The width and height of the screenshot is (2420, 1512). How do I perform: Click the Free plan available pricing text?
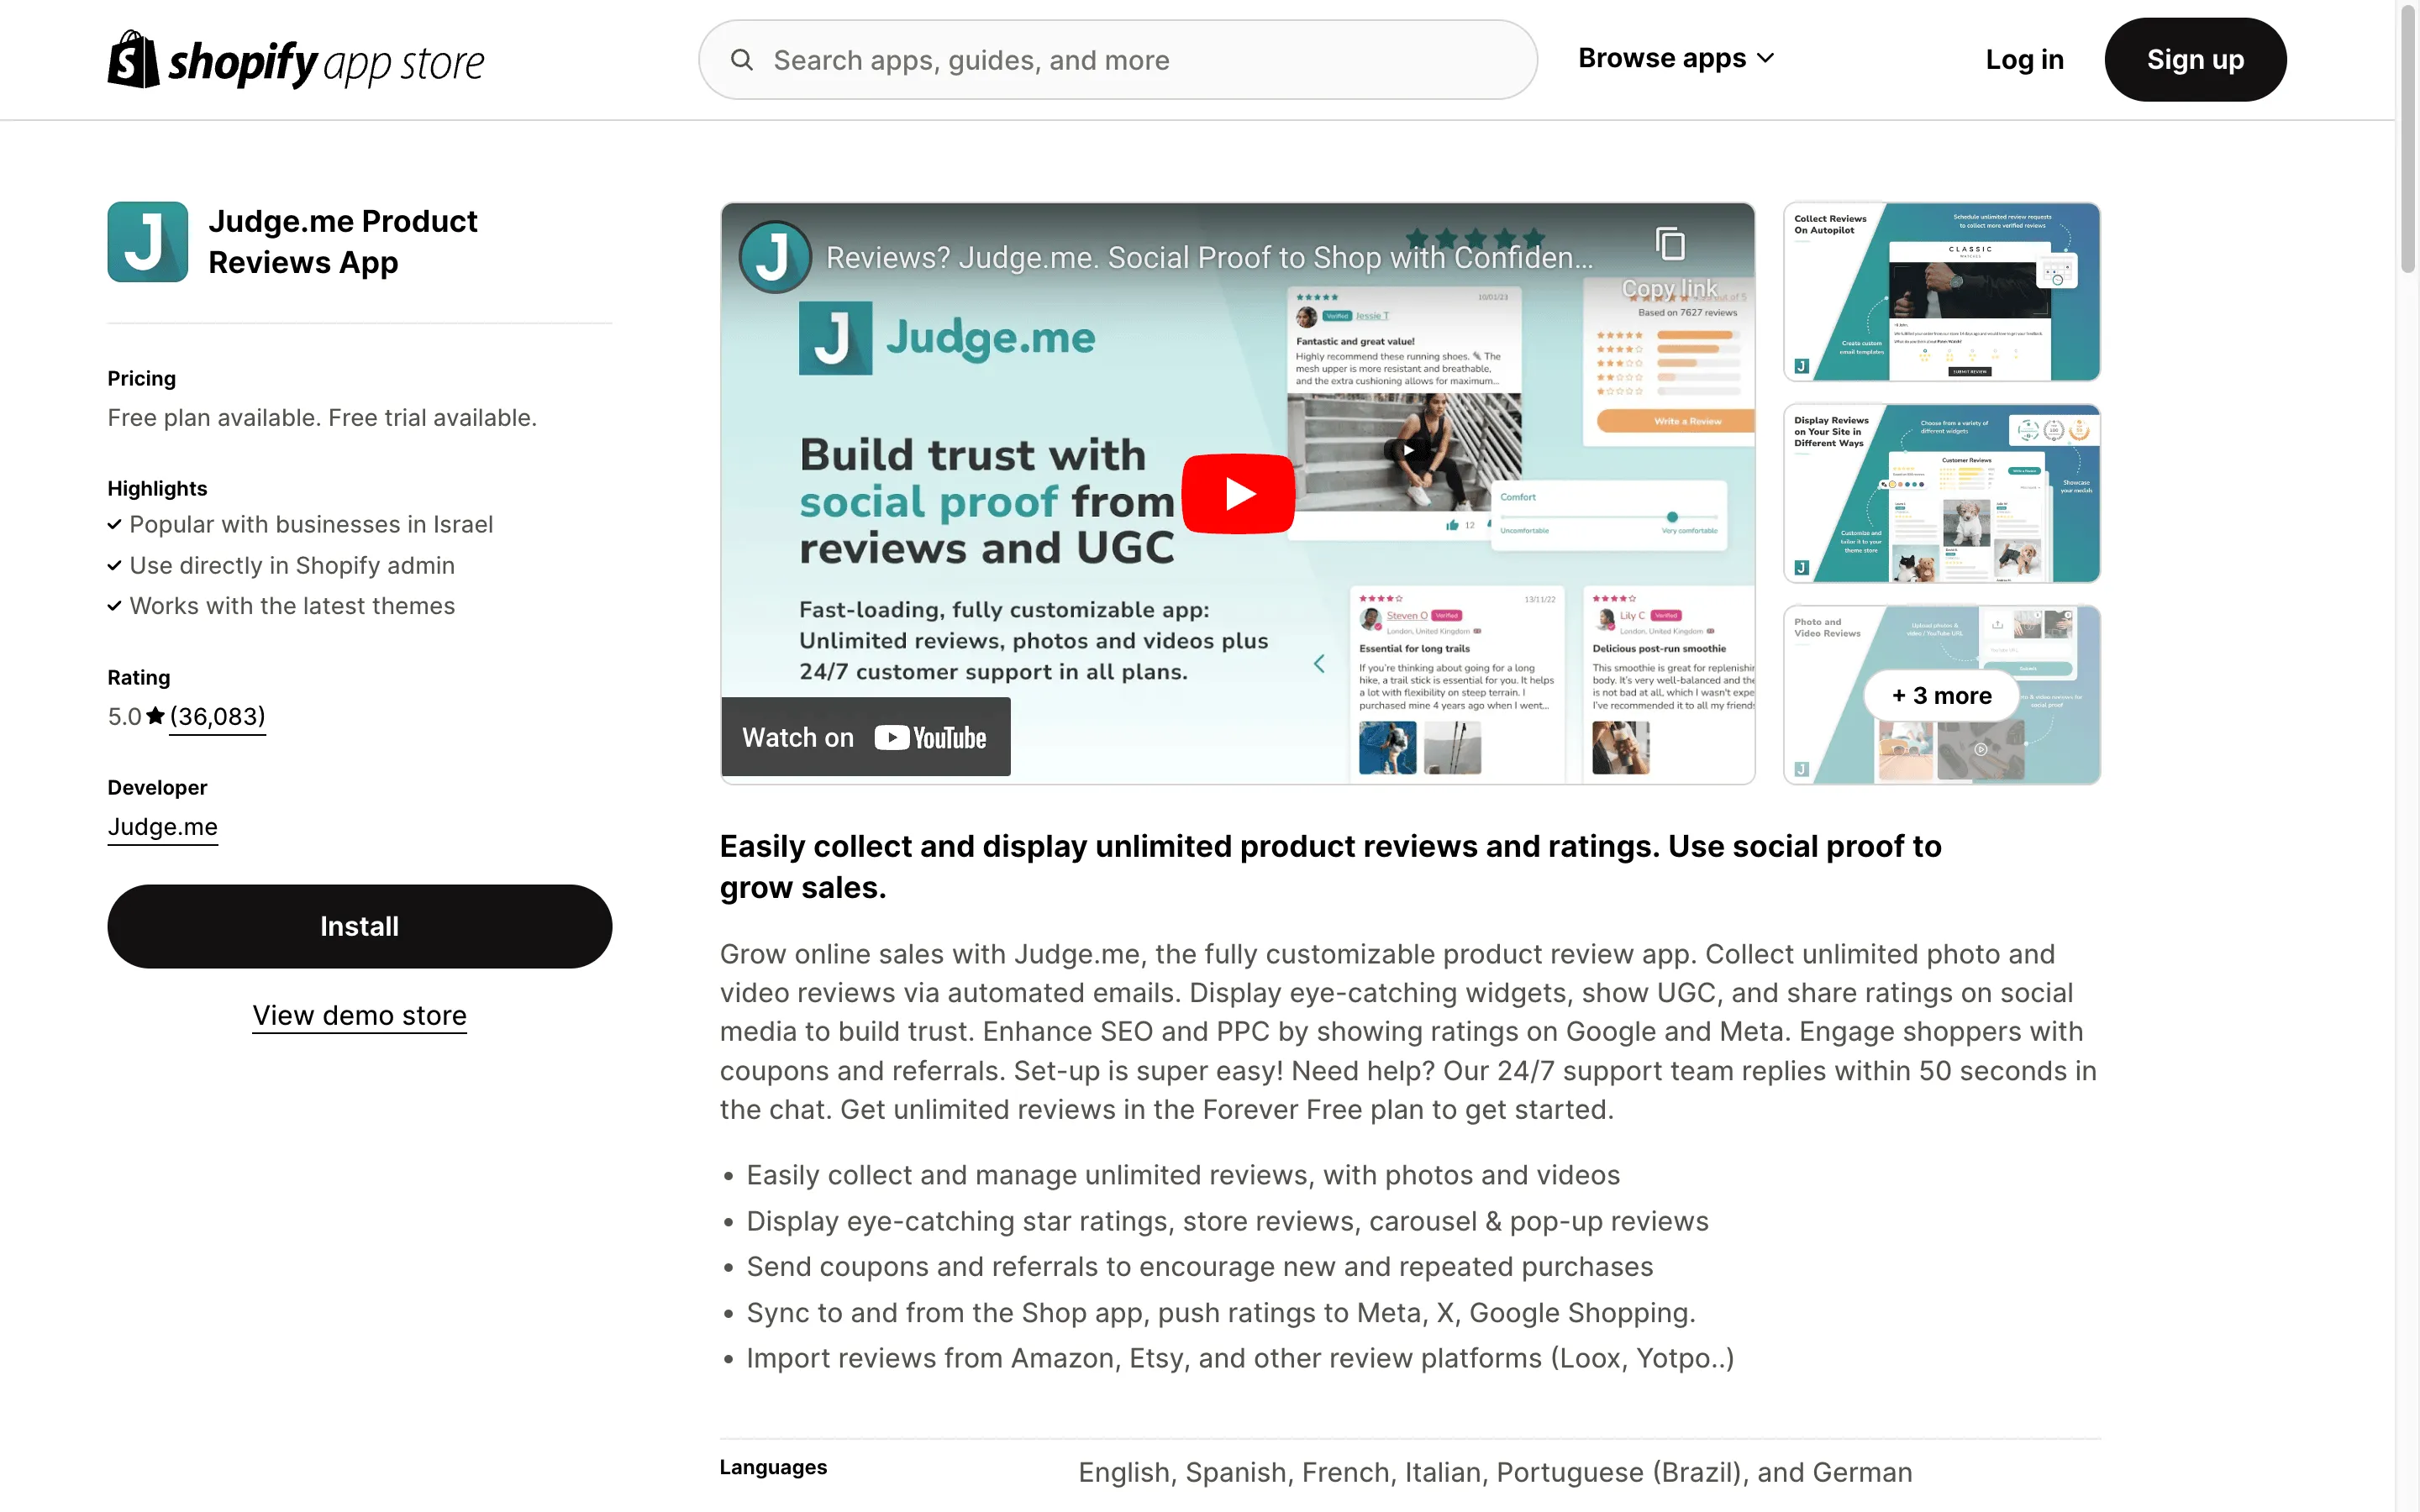322,418
